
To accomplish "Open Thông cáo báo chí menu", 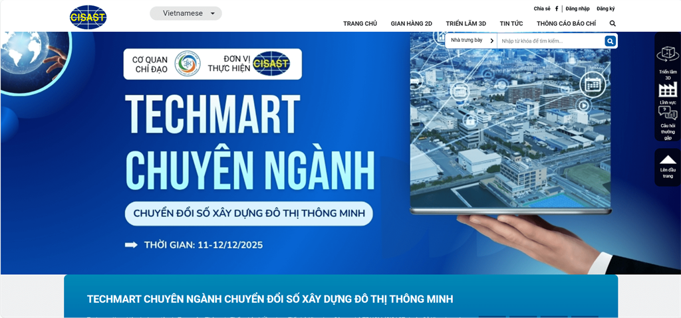I will 566,24.
